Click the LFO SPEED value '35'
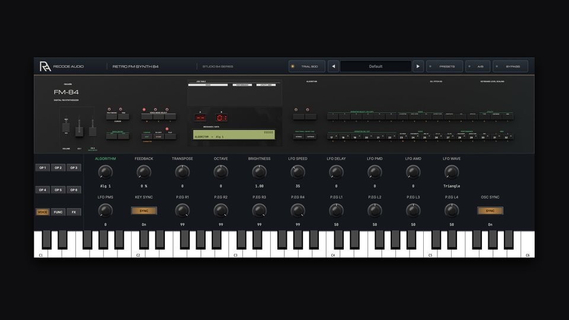 (298, 186)
